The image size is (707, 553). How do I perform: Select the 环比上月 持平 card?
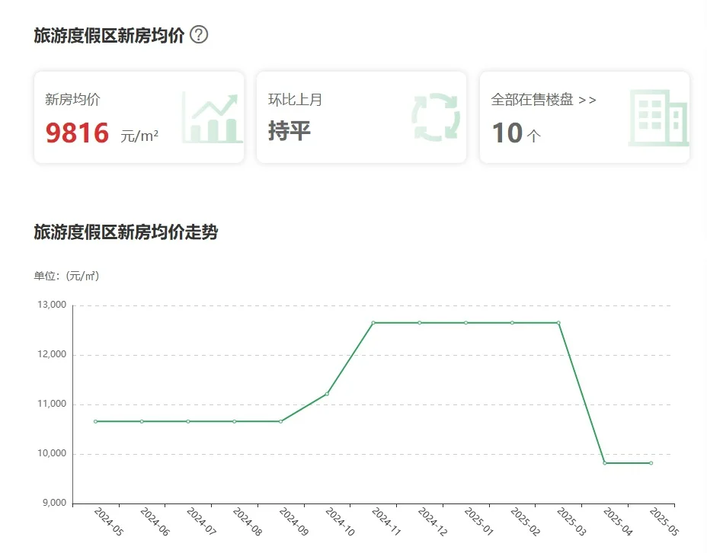(x=361, y=117)
